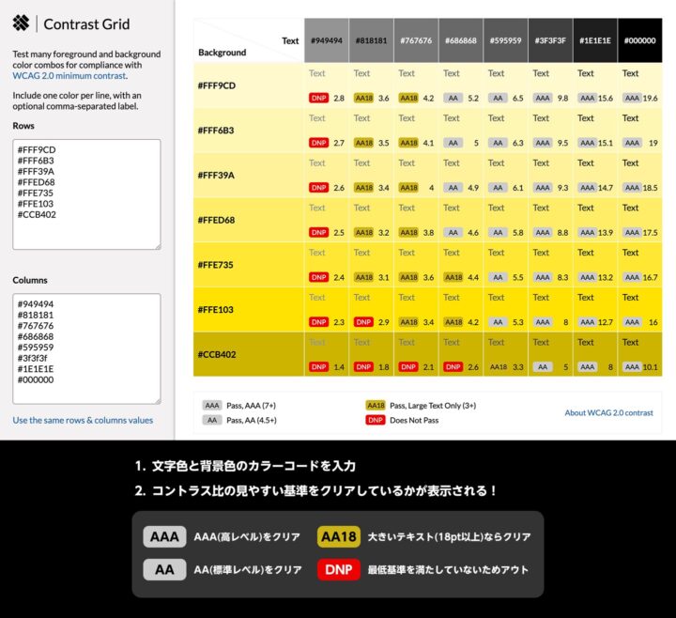
Task: Select the #767676 column header swatch
Action: point(416,40)
